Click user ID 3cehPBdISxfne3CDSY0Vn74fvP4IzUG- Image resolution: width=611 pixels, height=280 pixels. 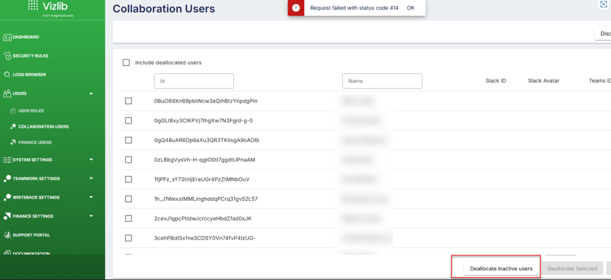click(x=205, y=238)
